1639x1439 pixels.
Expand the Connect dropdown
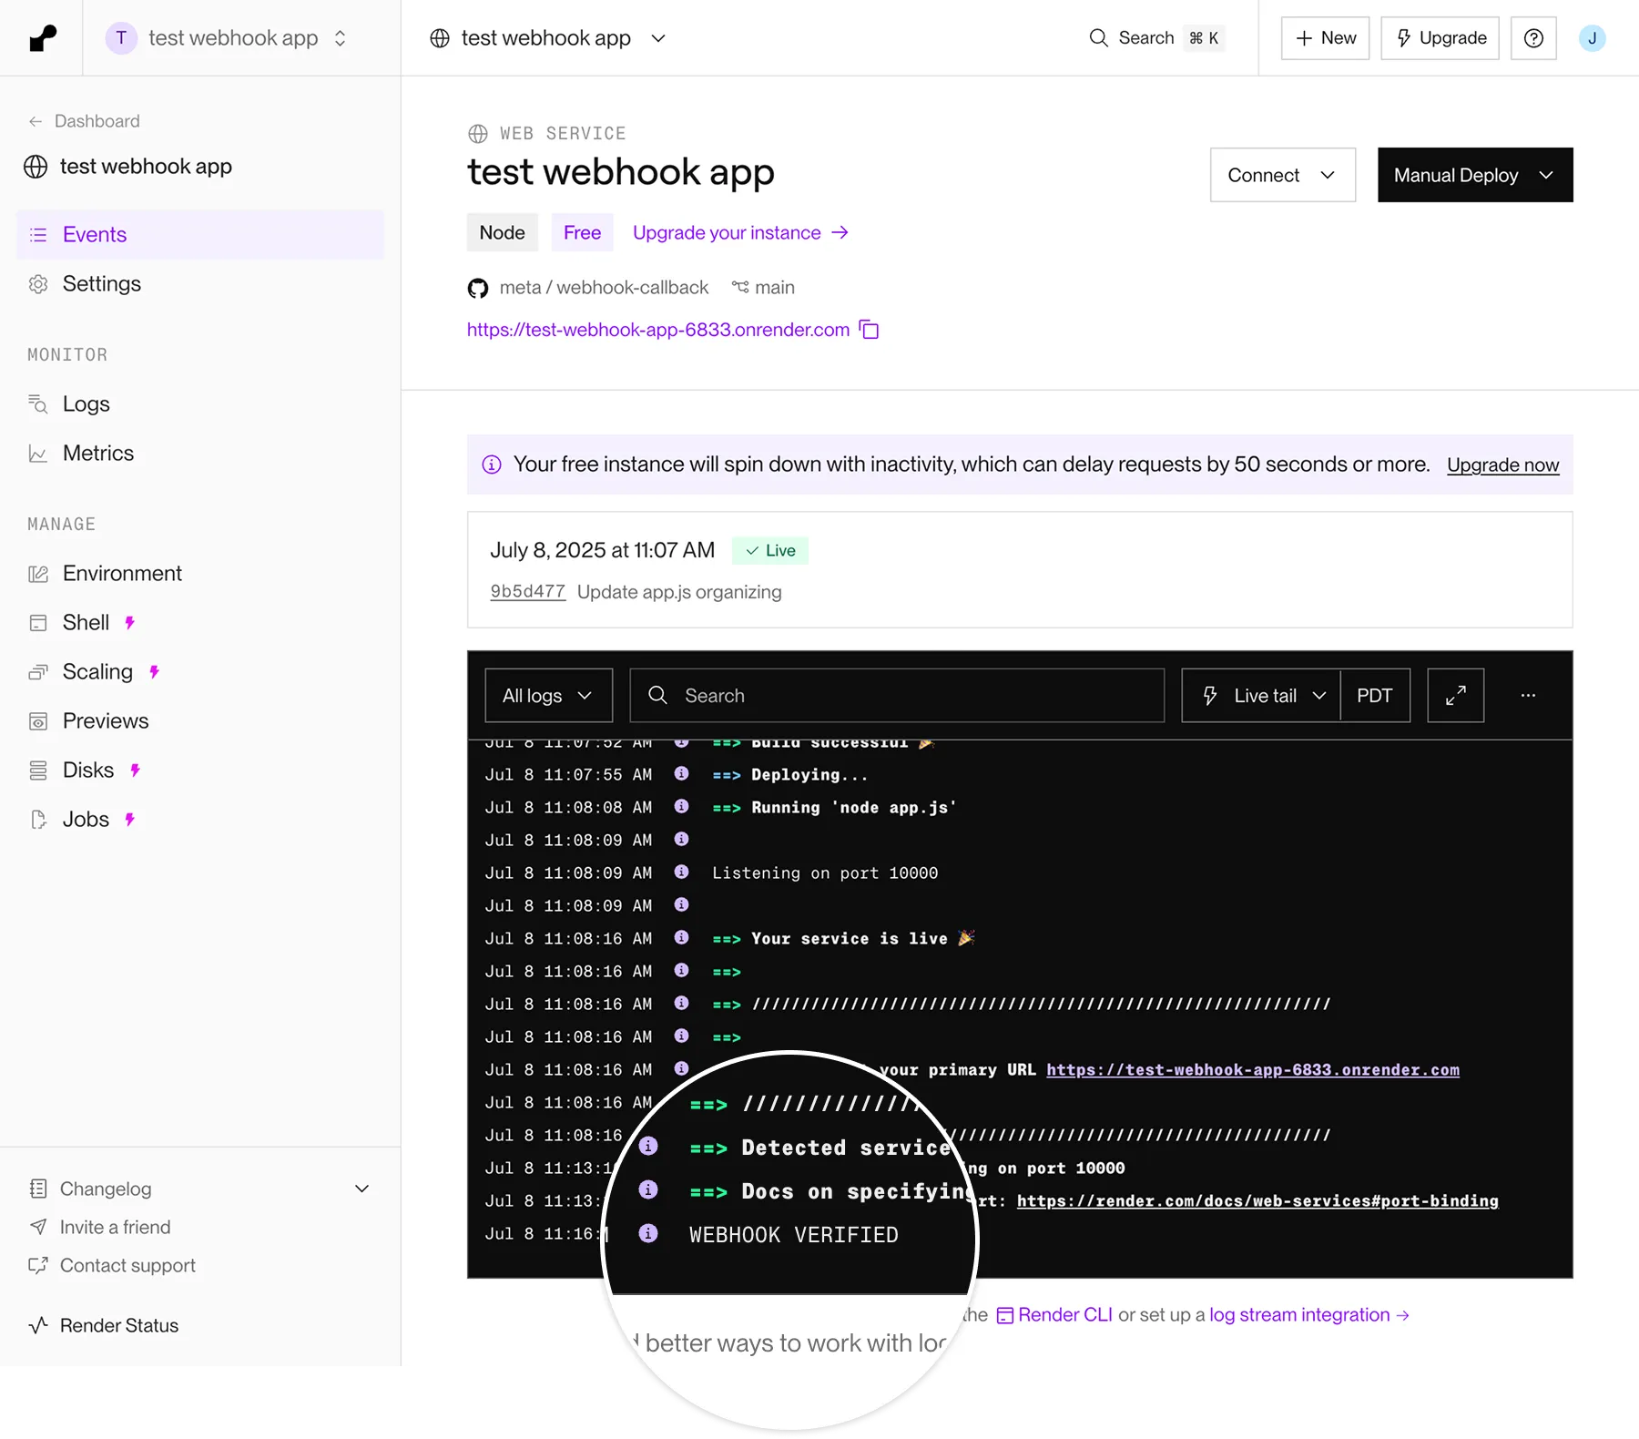(1282, 175)
